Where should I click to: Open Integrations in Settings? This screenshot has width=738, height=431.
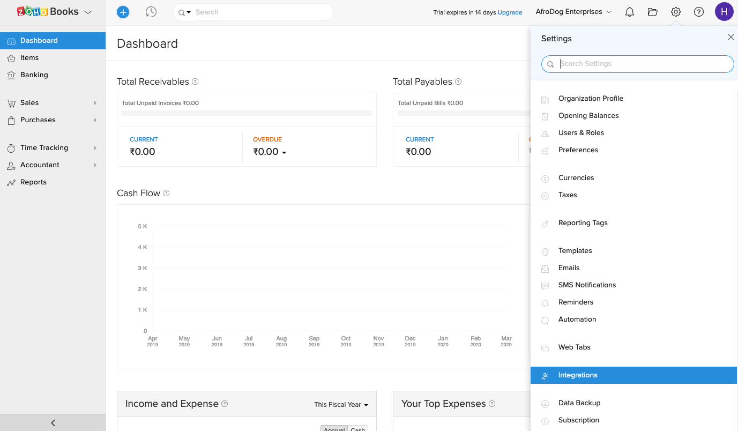coord(633,375)
